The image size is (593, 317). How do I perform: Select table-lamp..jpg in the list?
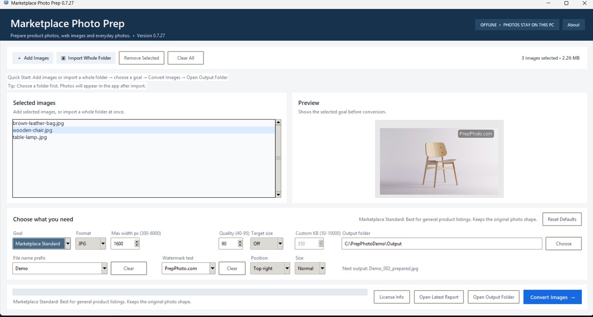[144, 137]
